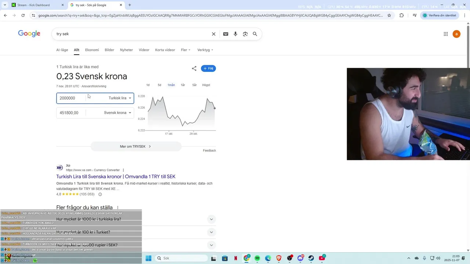The height and width of the screenshot is (264, 470).
Task: Expand the Verktyg tools menu
Action: pyautogui.click(x=205, y=50)
